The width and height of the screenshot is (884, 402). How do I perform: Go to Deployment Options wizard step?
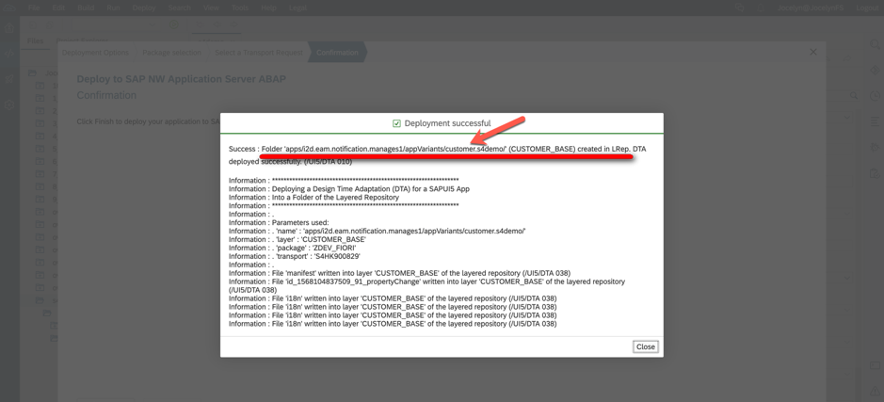95,53
